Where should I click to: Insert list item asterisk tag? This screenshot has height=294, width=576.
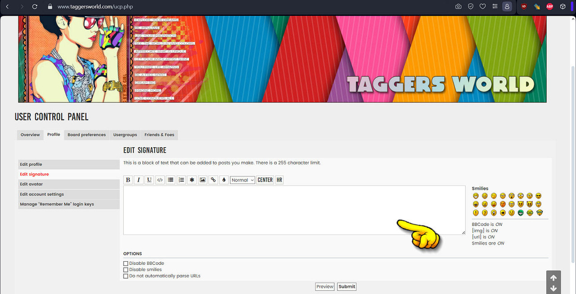click(x=192, y=180)
